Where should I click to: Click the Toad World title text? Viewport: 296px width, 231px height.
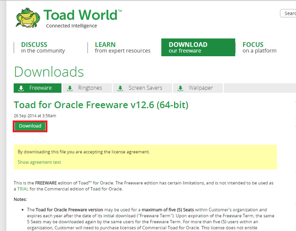click(x=82, y=15)
